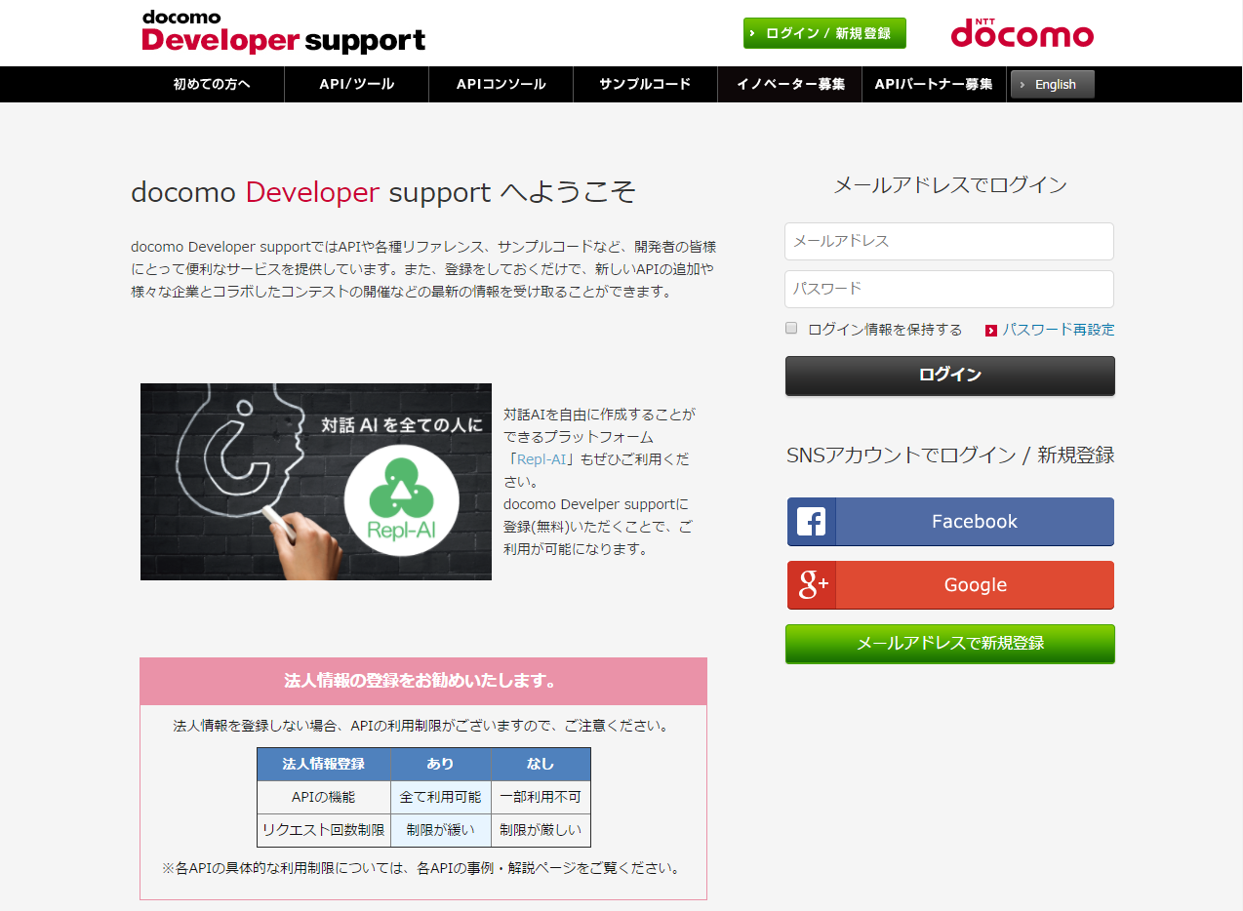Screen dimensions: 1243x911
Task: Switch language with the English button
Action: pyautogui.click(x=1053, y=85)
